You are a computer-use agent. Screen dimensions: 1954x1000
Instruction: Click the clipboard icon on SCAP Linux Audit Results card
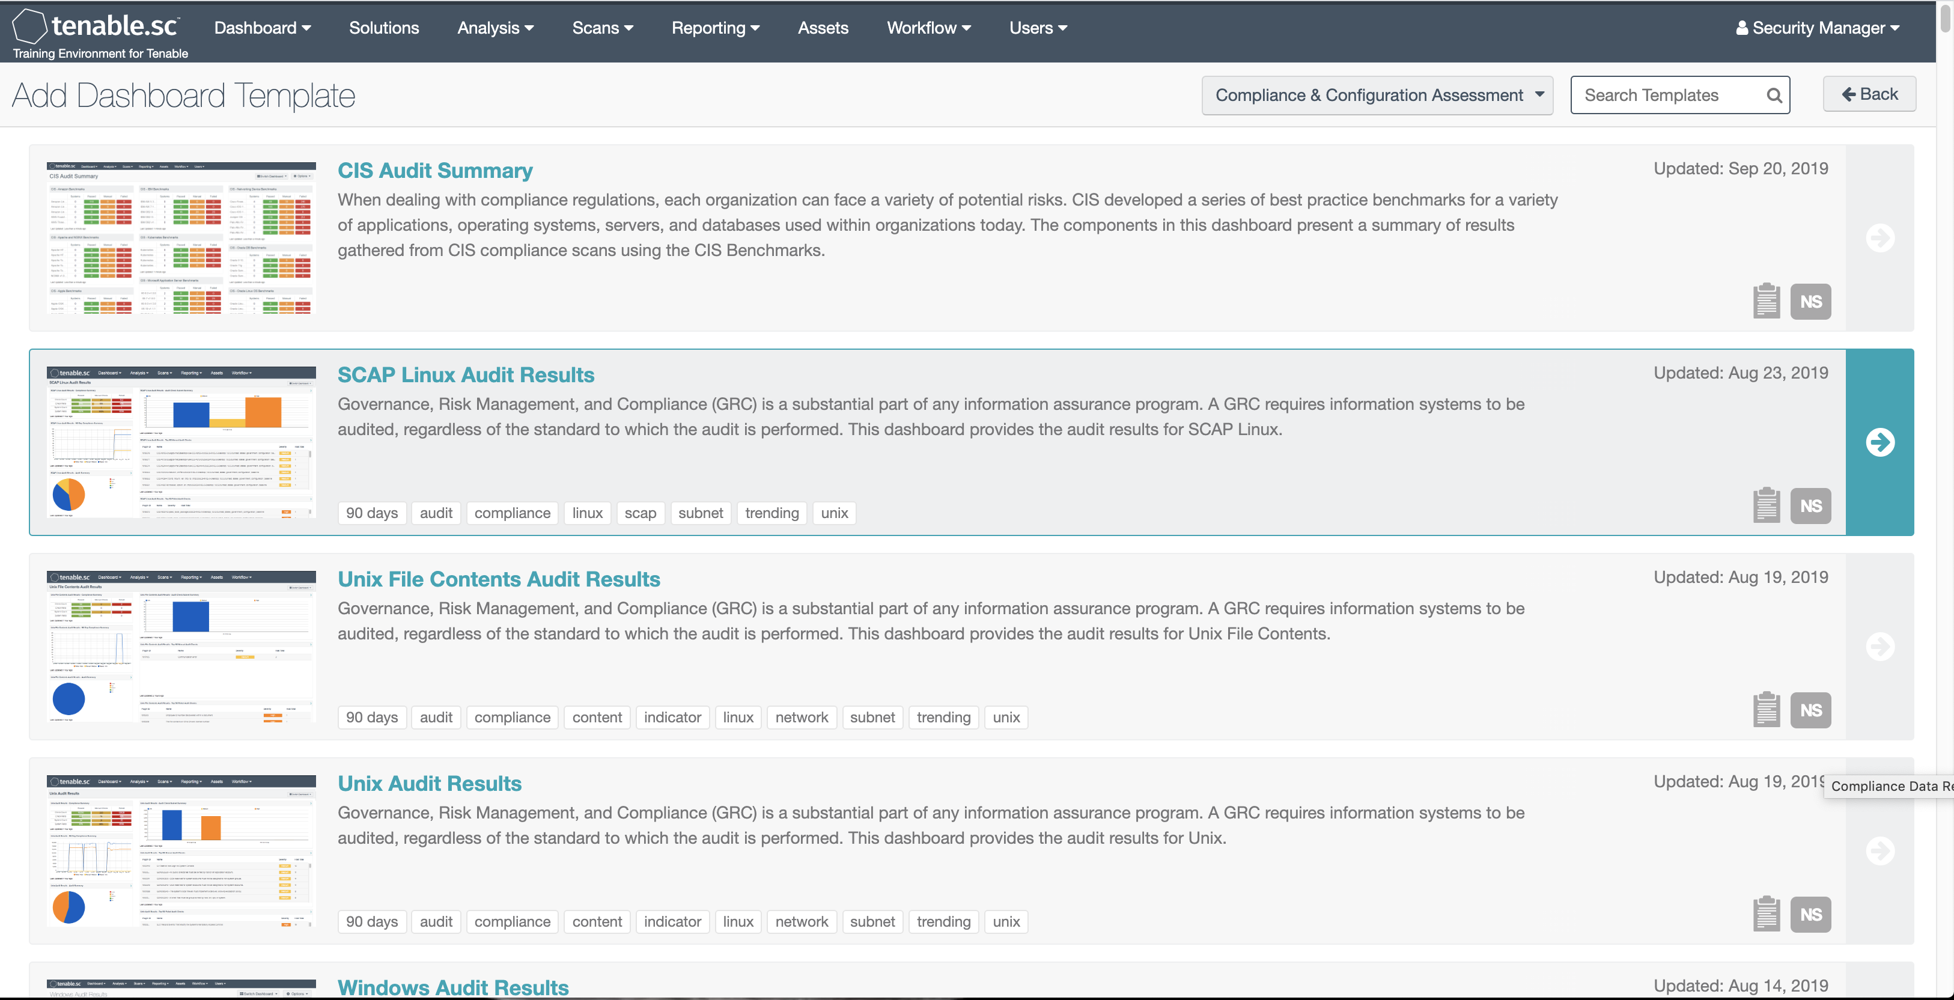[x=1767, y=505]
